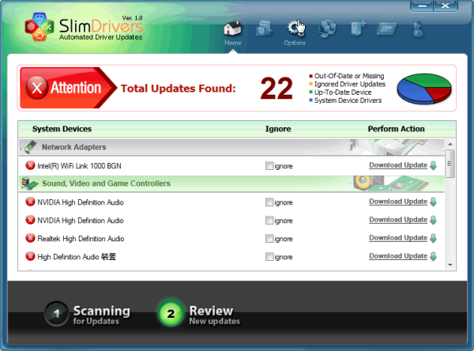Screen dimensions: 474x351
Task: Select the Realtek High Definition Audio text
Action: (x=81, y=239)
